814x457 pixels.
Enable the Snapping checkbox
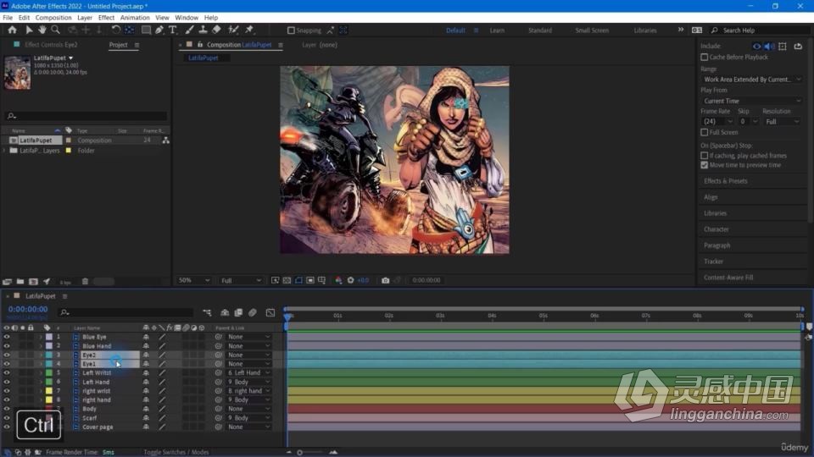pos(291,30)
